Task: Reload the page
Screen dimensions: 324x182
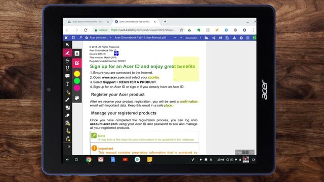Action: pos(86,30)
